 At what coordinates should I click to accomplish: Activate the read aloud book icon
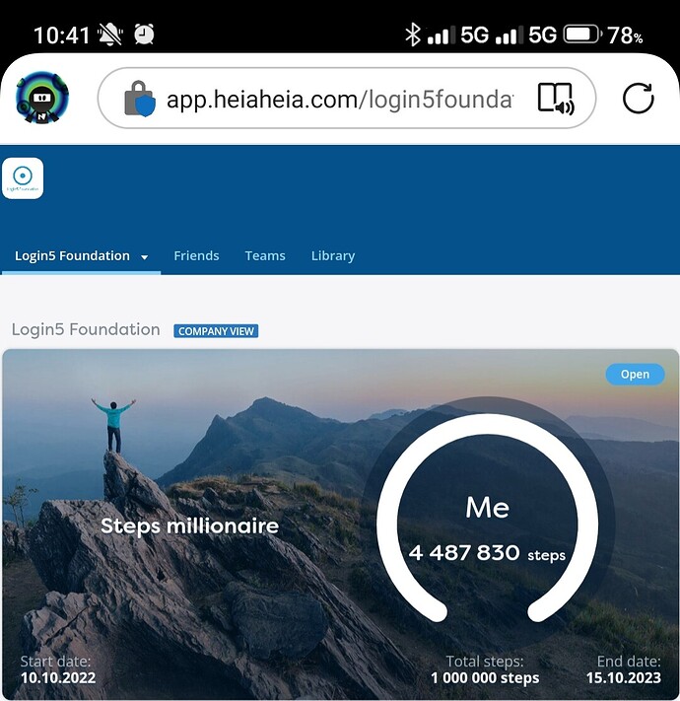pos(556,99)
